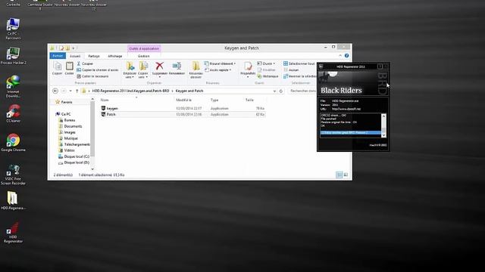Switch to details view icon in status bar
The width and height of the screenshot is (485, 272).
(x=339, y=175)
